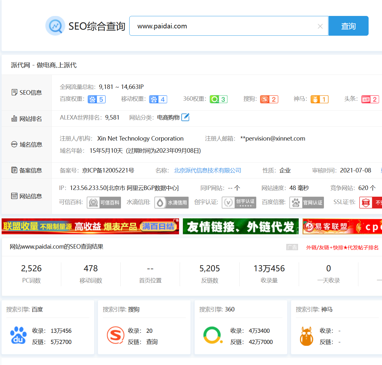The image size is (382, 365).
Task: Open the 百度权重 5 badge
Action: 97,99
